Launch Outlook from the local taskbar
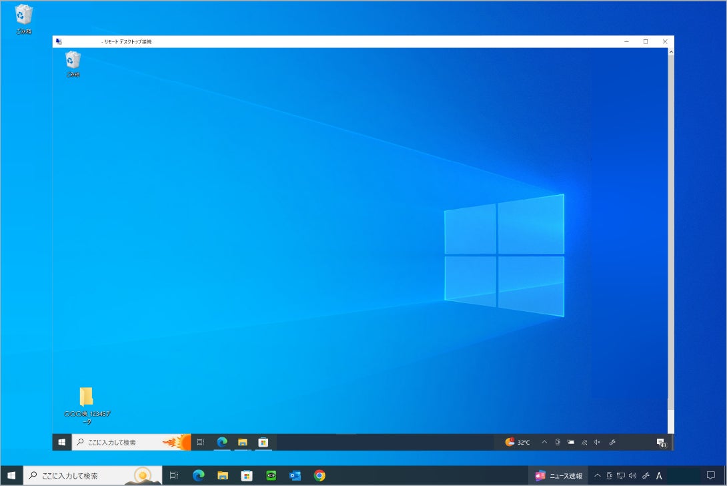 tap(295, 476)
